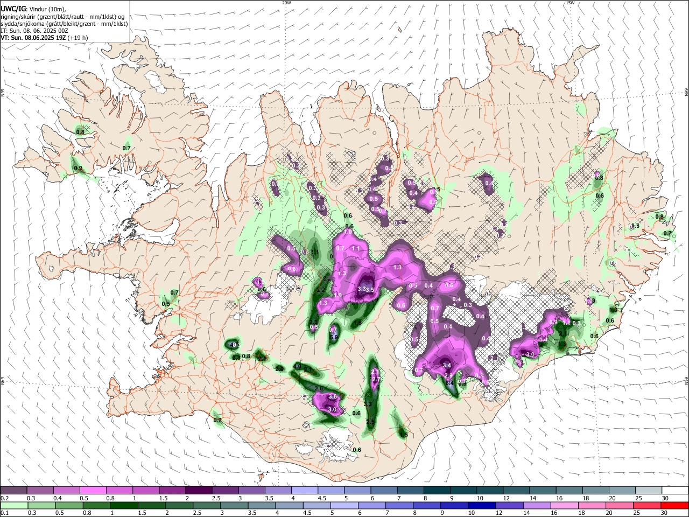Click the valid time 'VT: Sun. 08.06.2025 19Z'
The image size is (689, 517).
coord(33,38)
